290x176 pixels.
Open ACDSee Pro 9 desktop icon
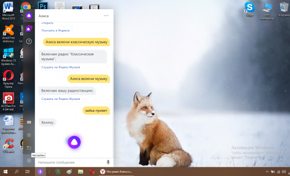tap(8, 102)
